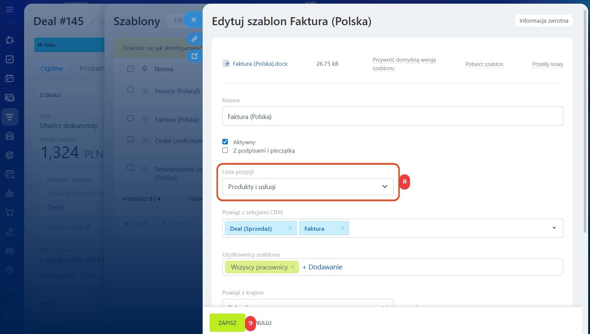Select the W toku stage in the deal
Viewport: 590px width, 334px height.
pos(69,45)
